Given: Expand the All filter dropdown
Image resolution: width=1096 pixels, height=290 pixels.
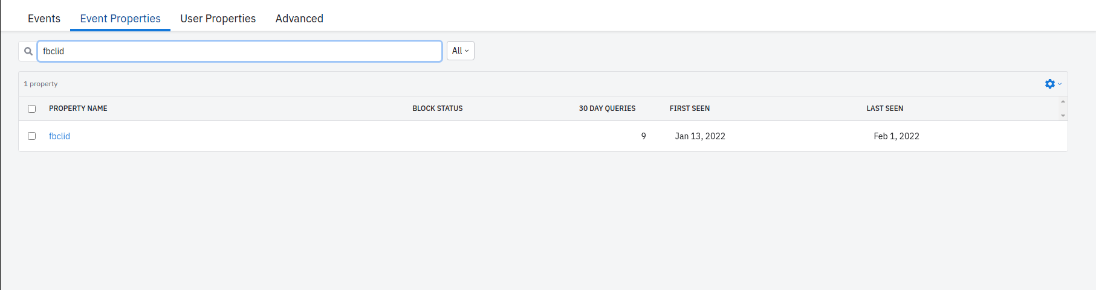Looking at the screenshot, I should [460, 51].
